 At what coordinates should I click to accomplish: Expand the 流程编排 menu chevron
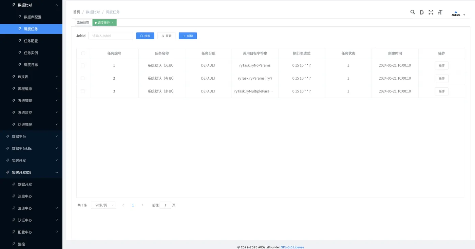coord(56,89)
